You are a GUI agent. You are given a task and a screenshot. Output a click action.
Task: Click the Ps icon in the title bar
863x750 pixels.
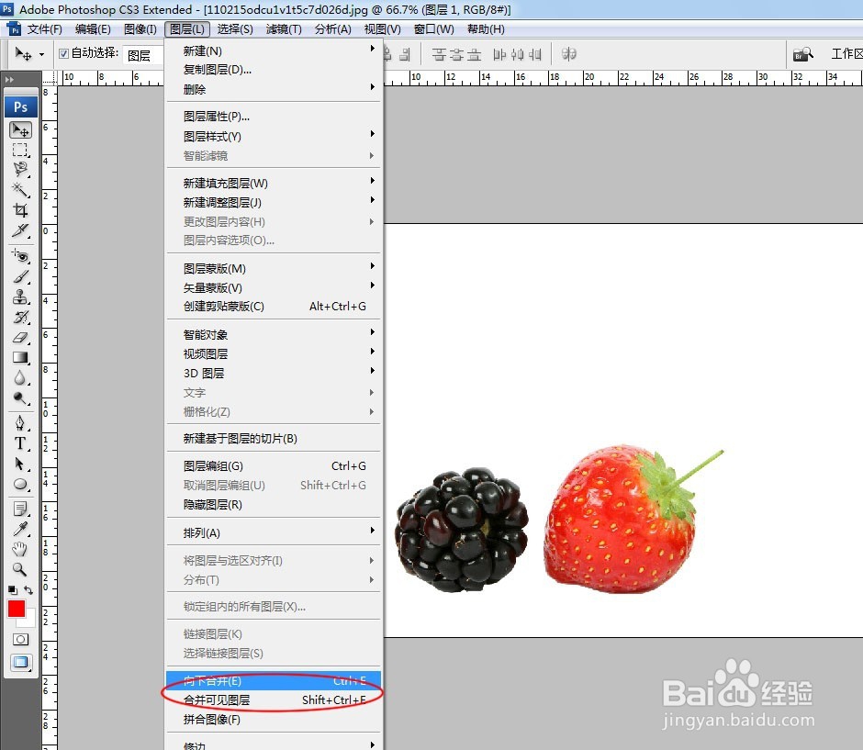click(x=7, y=8)
